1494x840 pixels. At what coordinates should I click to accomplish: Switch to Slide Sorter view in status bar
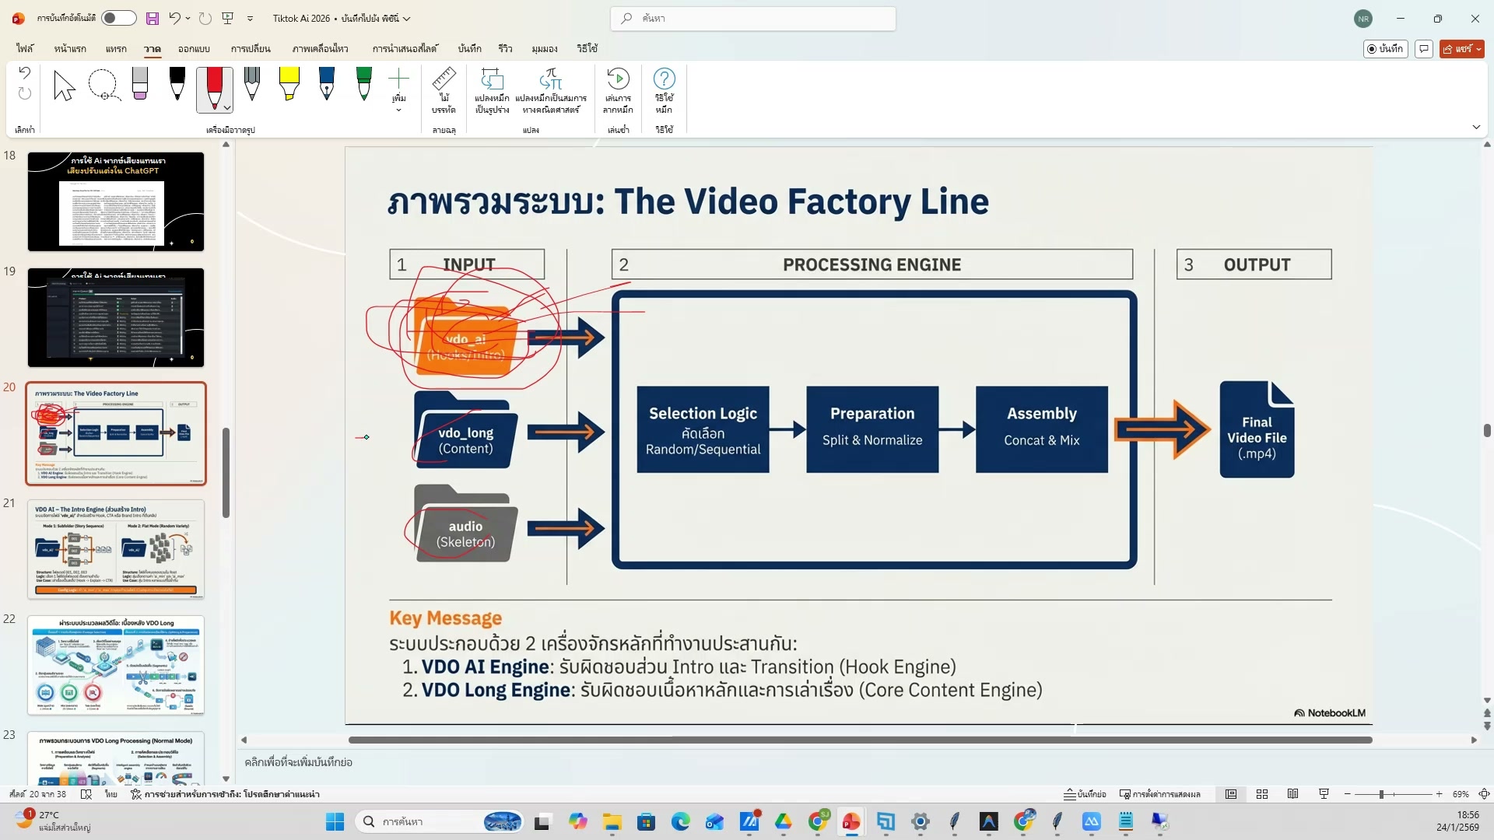coord(1262,794)
